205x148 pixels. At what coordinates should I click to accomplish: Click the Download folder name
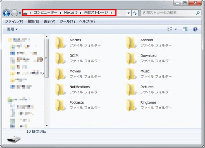[x=148, y=56]
